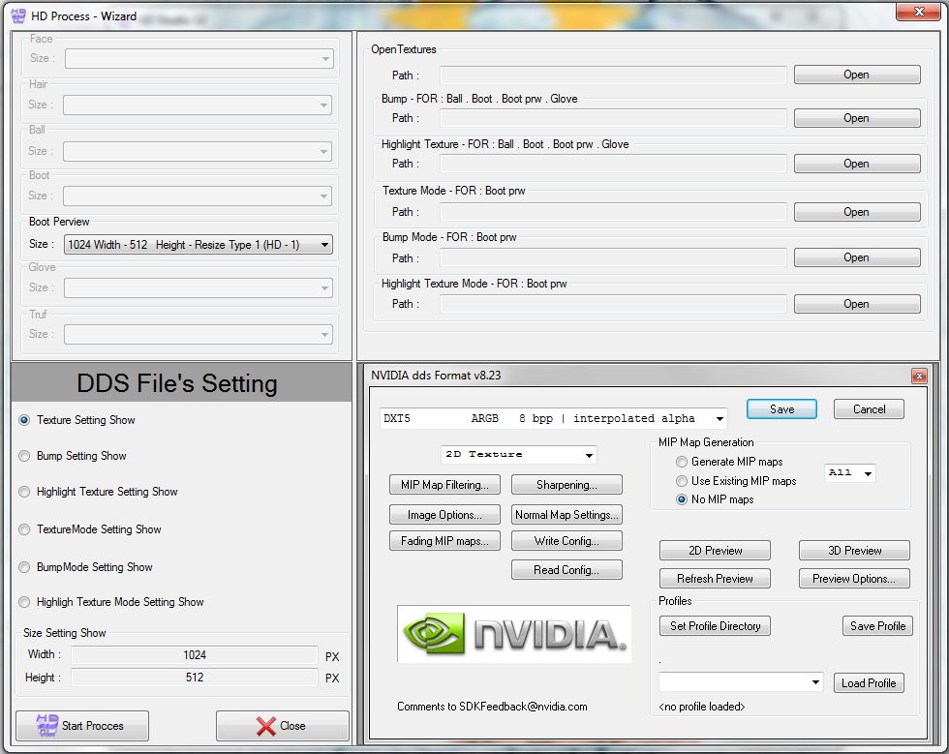Viewport: 949px width, 754px height.
Task: Click Start Process button with HD icon
Action: [82, 726]
